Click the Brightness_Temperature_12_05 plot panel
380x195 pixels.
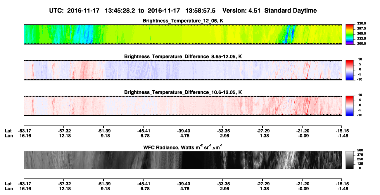(x=183, y=34)
